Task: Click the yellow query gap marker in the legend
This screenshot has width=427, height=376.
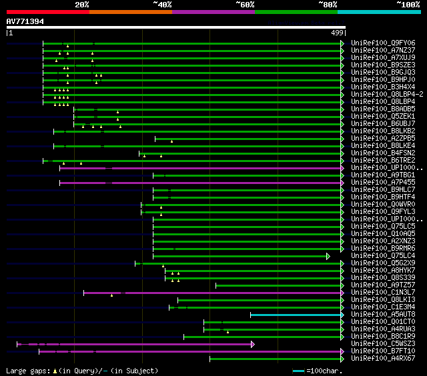Action: [55, 371]
